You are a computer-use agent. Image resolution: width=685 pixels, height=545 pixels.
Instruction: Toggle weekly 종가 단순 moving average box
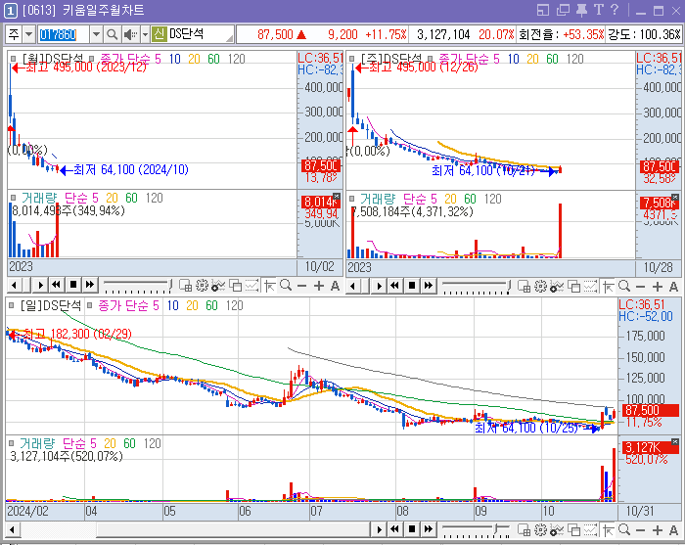point(431,59)
